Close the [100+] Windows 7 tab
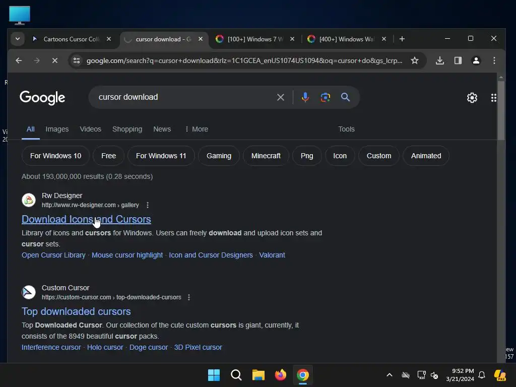Viewport: 516px width, 387px height. point(292,39)
